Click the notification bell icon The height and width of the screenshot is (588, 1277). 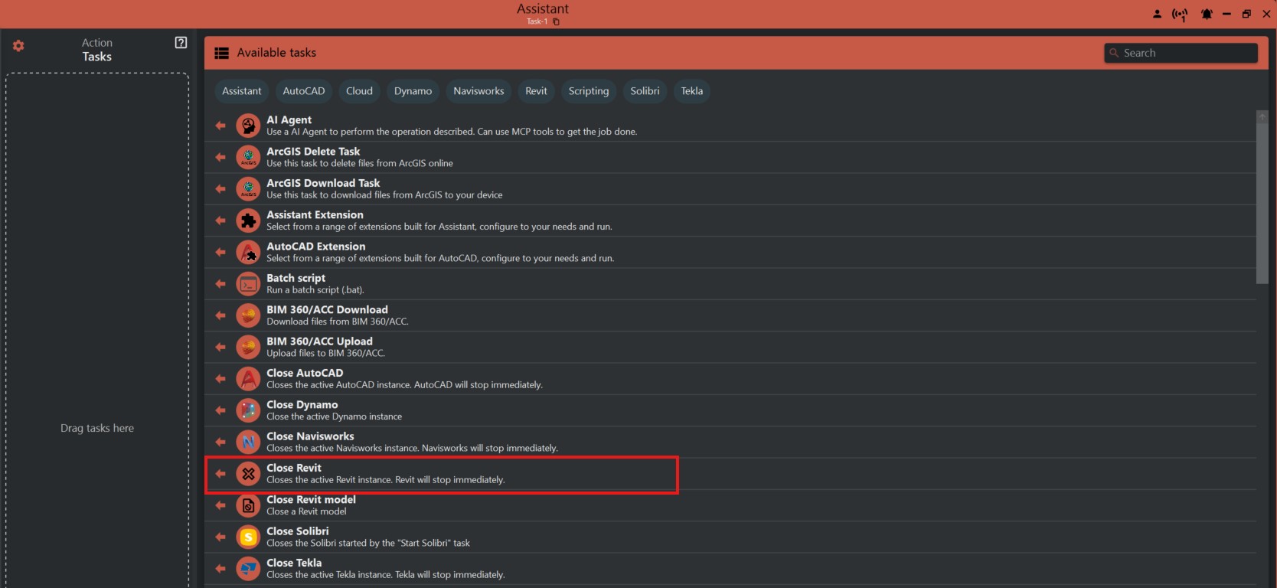coord(1207,14)
